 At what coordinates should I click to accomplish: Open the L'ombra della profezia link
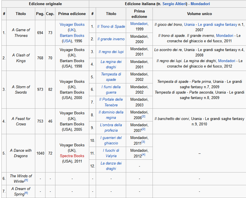(111, 128)
